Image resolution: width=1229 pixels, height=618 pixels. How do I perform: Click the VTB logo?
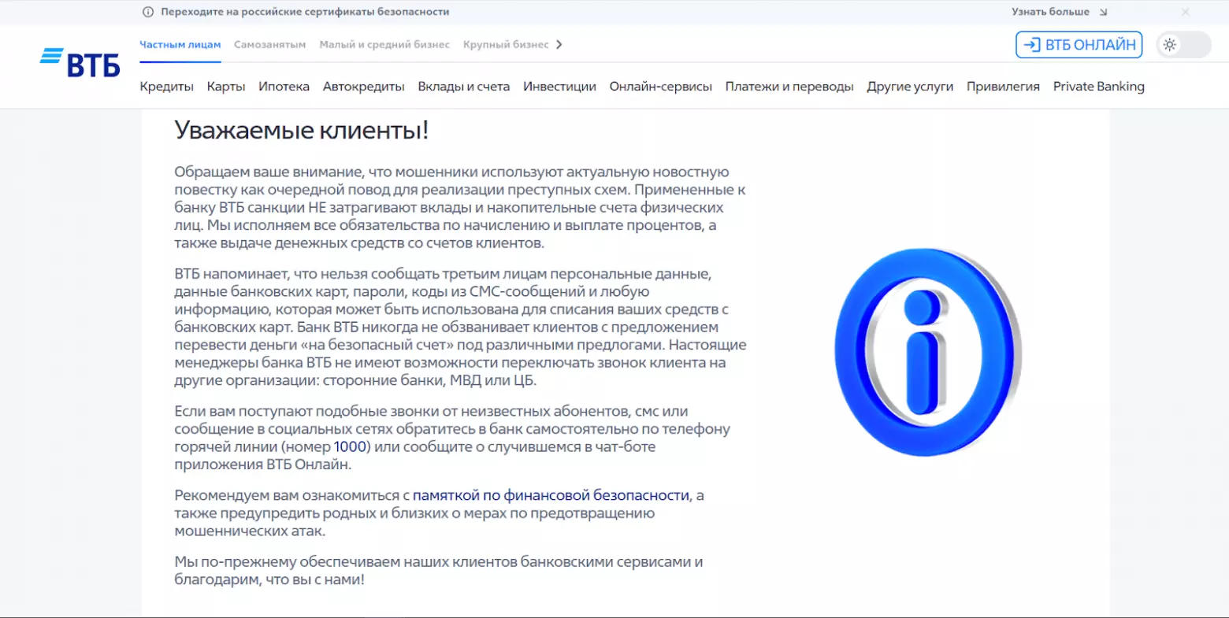[x=80, y=63]
